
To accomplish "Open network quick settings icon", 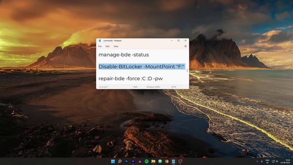I will 273,161.
